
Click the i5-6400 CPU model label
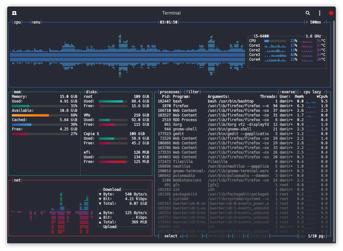pyautogui.click(x=261, y=36)
